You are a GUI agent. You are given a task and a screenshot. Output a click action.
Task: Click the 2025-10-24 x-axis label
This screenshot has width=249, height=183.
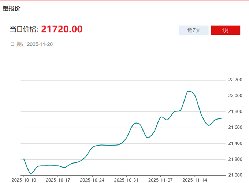[92, 180]
